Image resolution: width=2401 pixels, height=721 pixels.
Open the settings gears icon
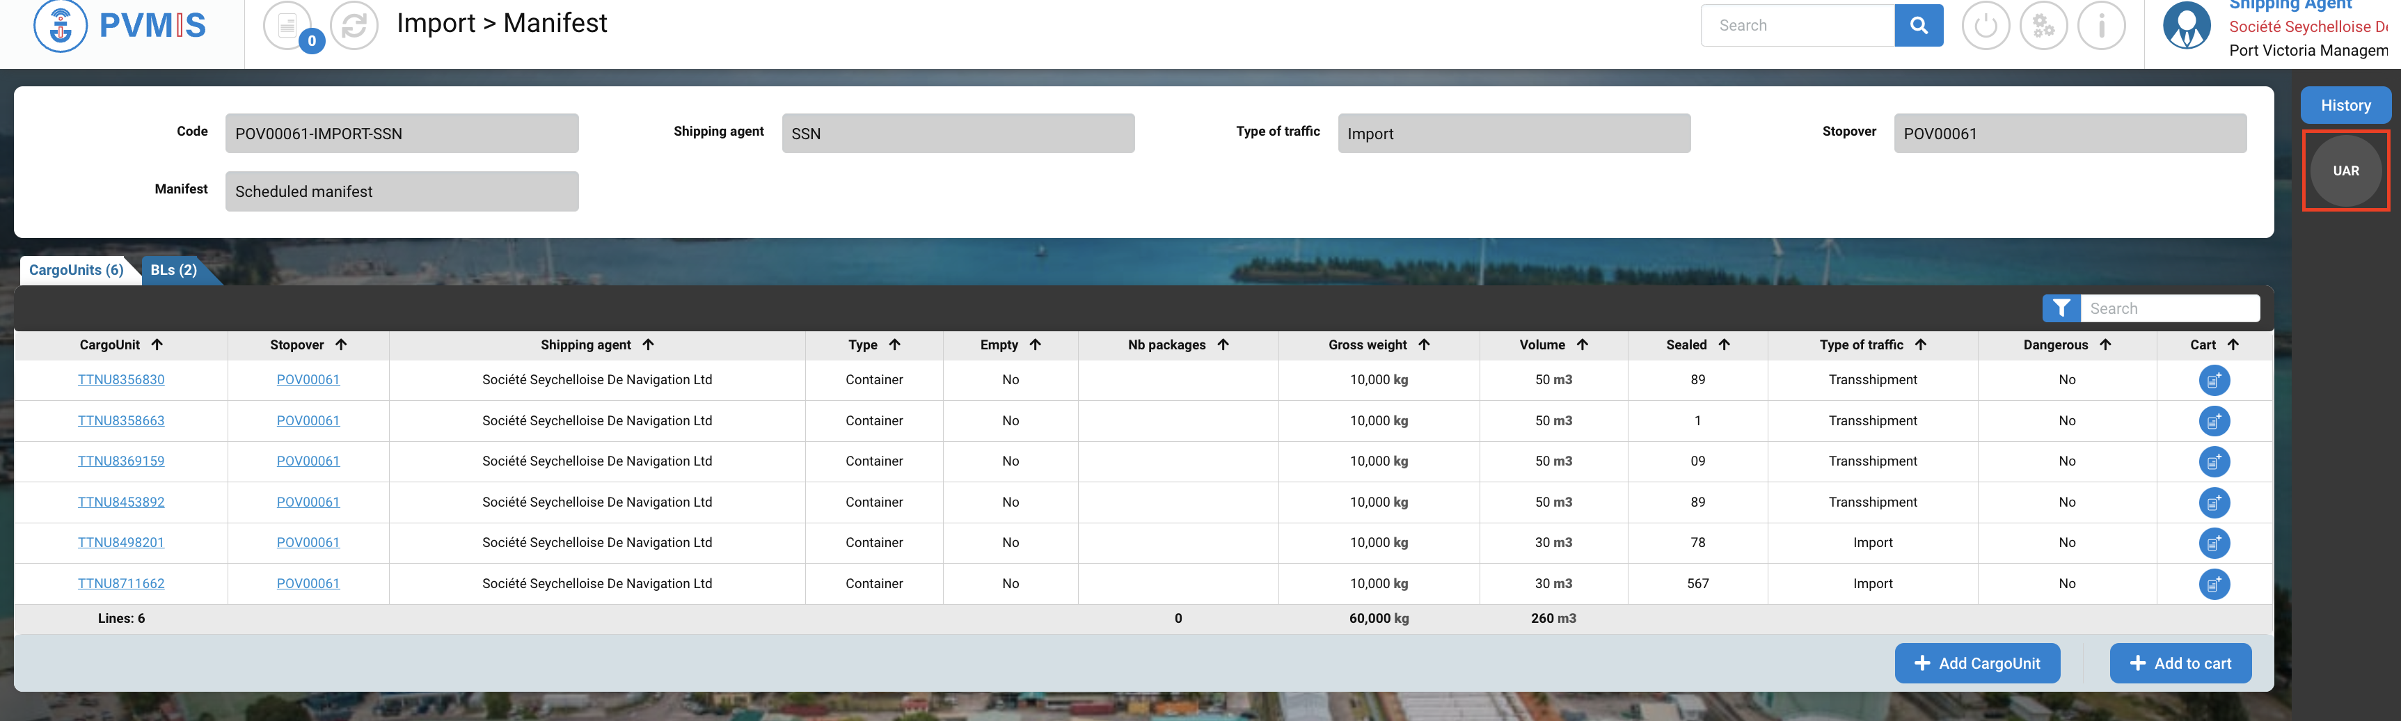coord(2043,25)
